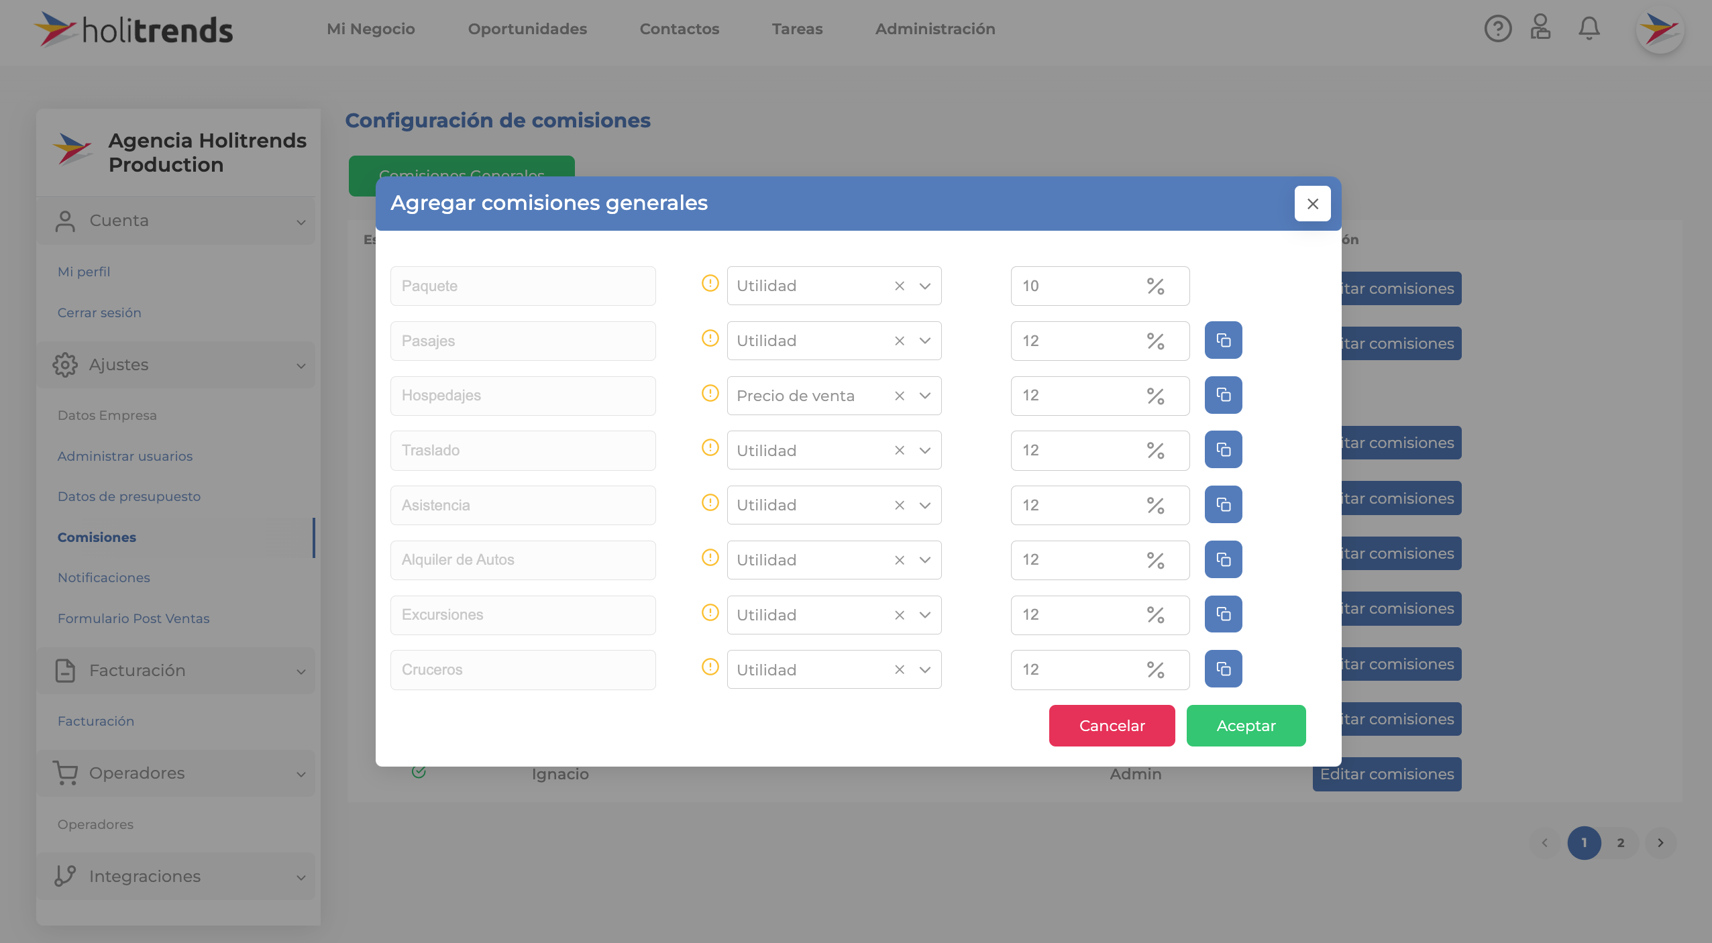Screen dimensions: 1712x943
Task: Go to page 2 of the users table
Action: point(1620,843)
